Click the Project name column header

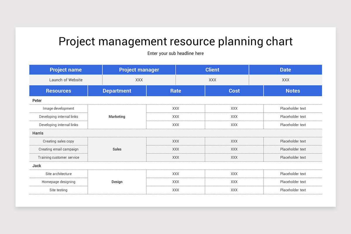point(66,70)
